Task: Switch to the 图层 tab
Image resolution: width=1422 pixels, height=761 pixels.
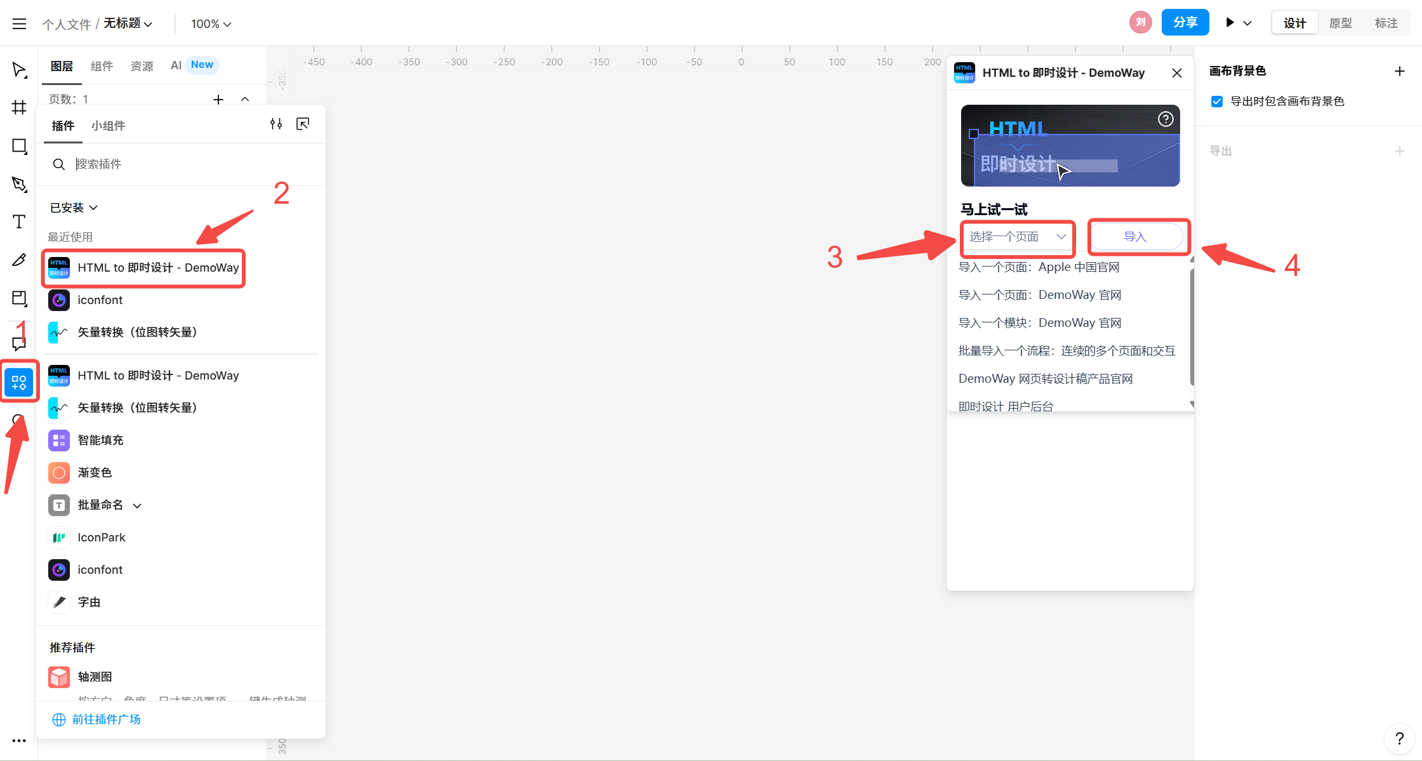Action: point(62,66)
